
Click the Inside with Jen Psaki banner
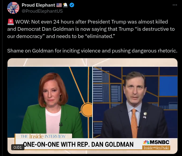tap(156, 148)
